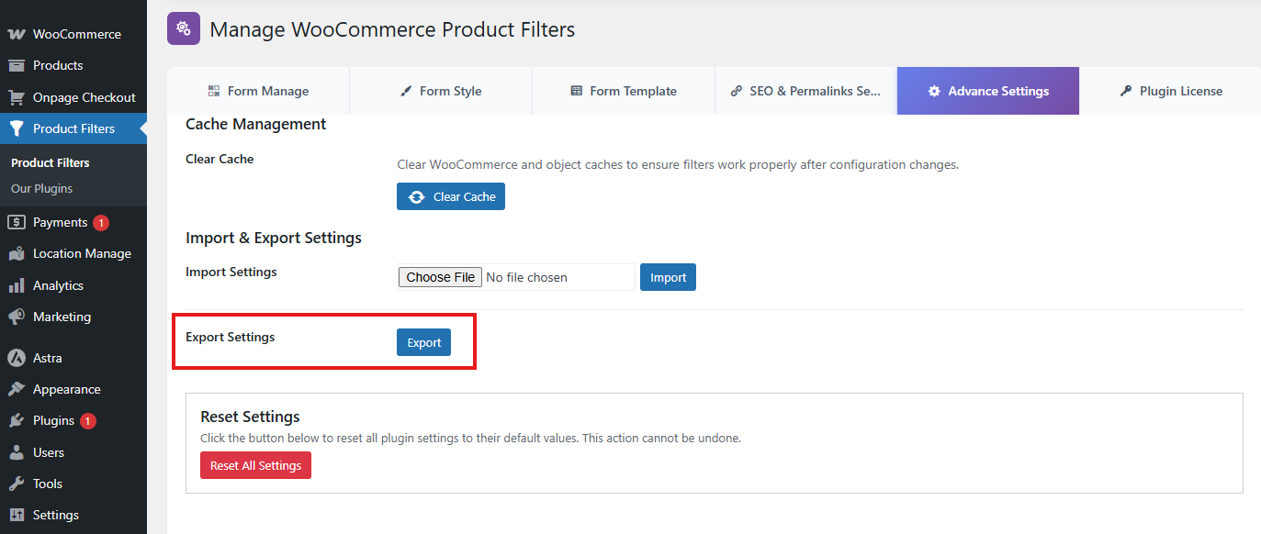
Task: Open the Form Template tab
Action: (x=624, y=91)
